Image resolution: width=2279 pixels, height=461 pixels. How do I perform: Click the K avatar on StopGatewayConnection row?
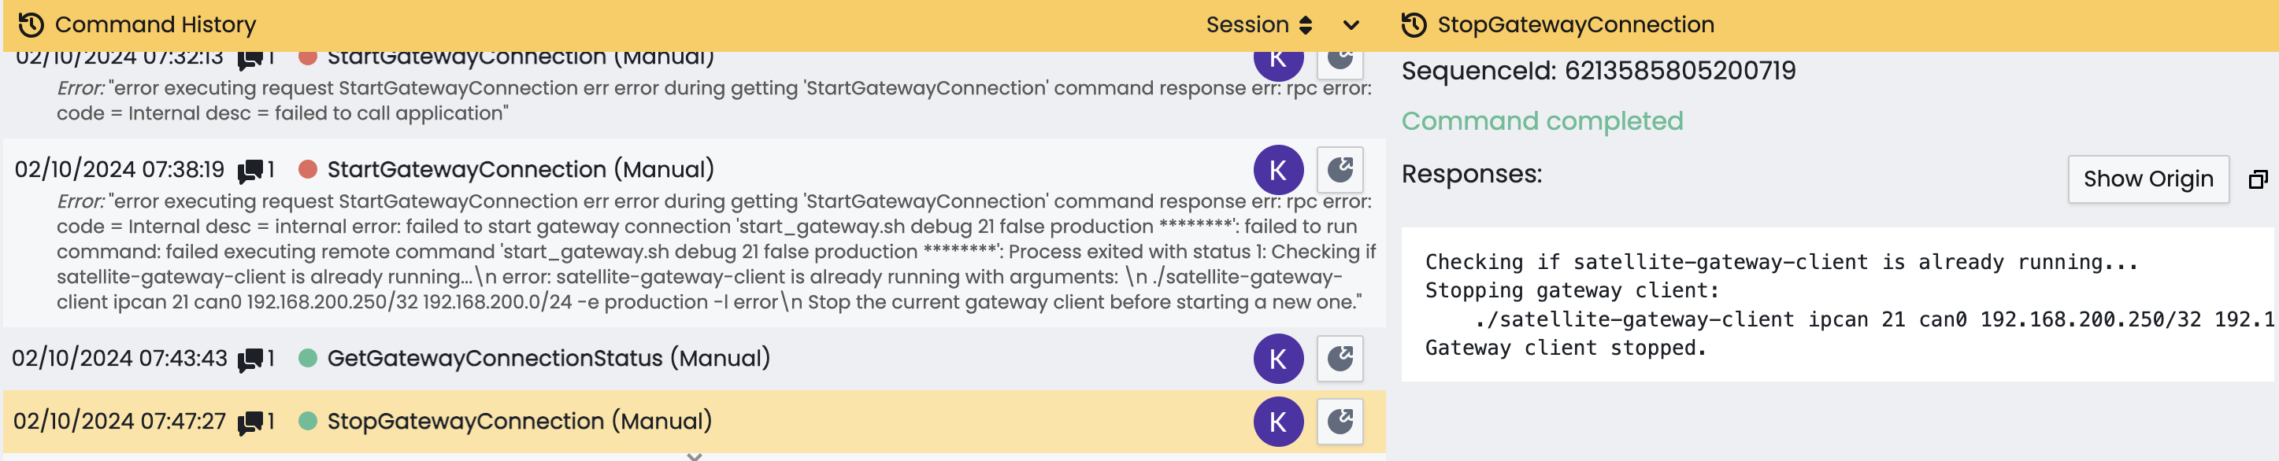[1277, 422]
